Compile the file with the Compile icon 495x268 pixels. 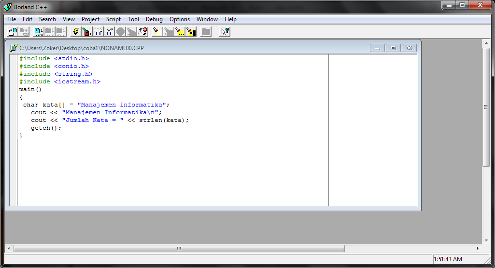[39, 31]
